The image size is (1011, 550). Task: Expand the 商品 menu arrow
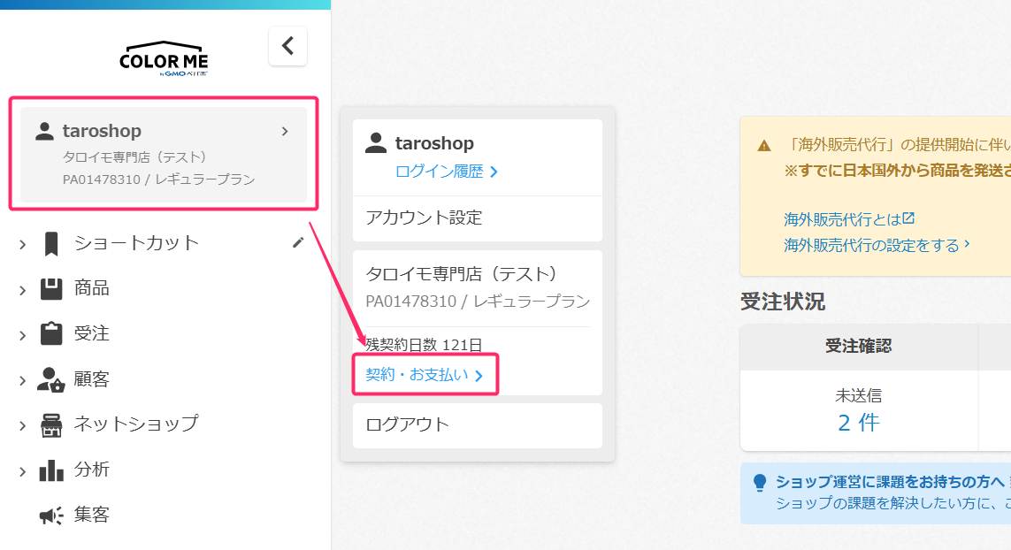(22, 288)
